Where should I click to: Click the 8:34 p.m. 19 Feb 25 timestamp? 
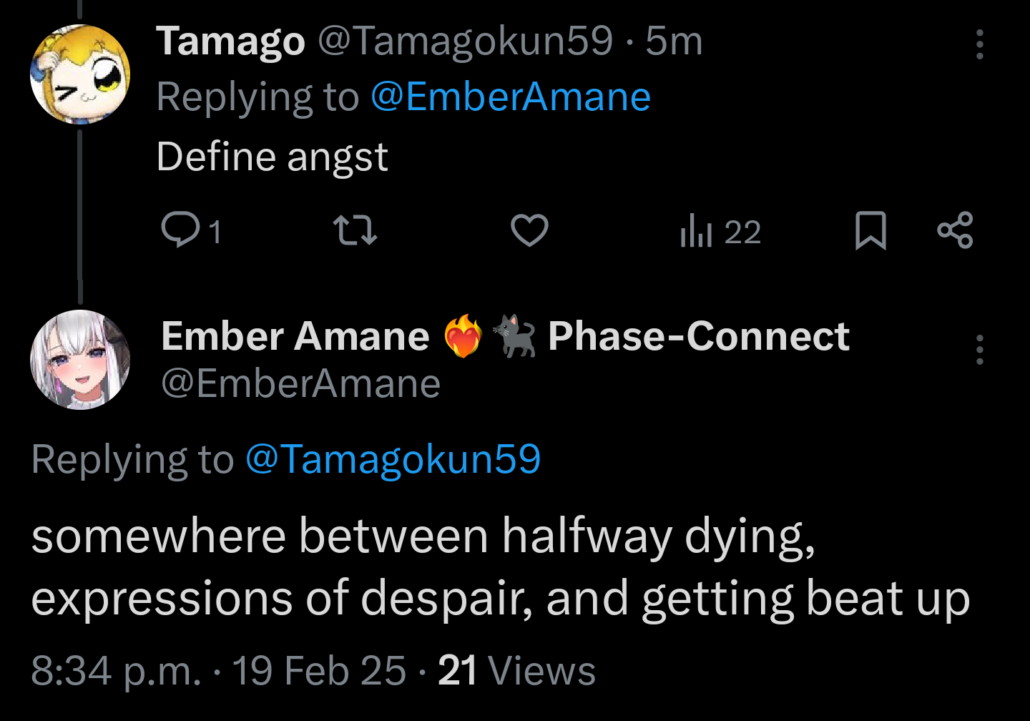(x=218, y=671)
